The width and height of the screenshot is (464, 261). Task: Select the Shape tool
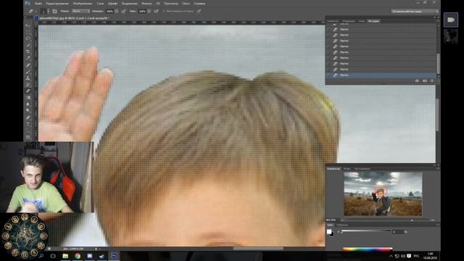(x=28, y=137)
